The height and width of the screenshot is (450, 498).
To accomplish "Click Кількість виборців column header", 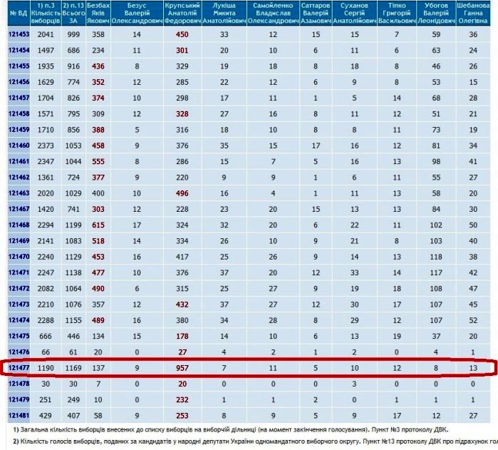I will 45,14.
